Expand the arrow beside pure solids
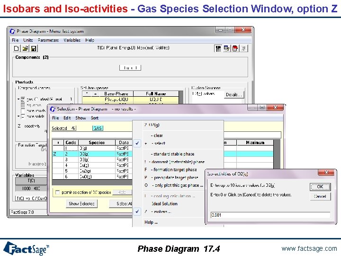 [18, 116]
